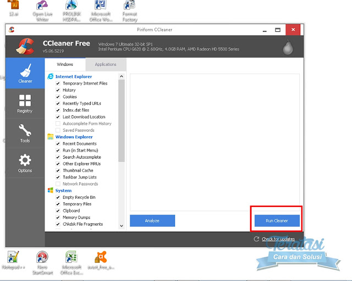
Task: Minimize the CCleaner window
Action: tap(265, 30)
